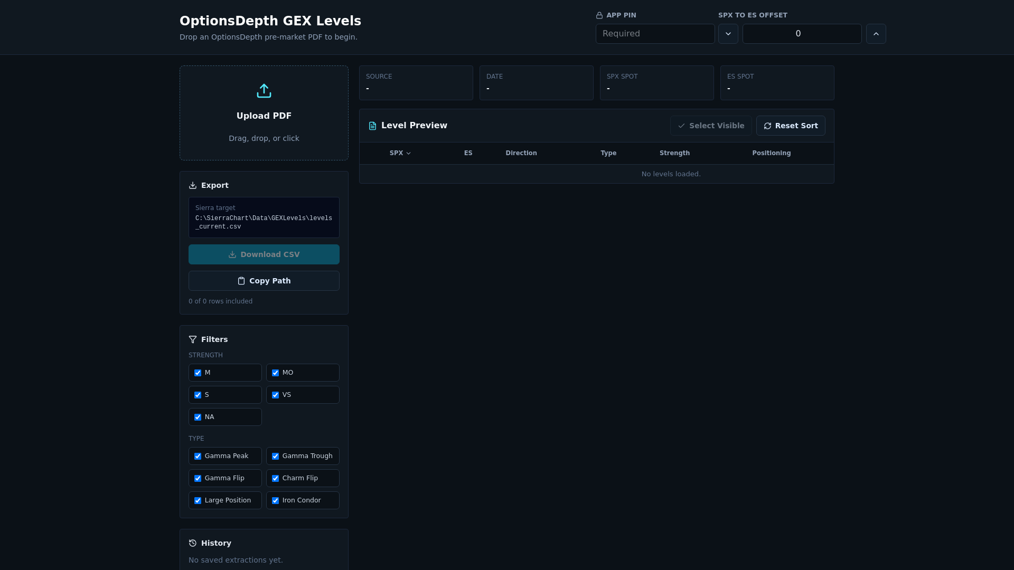Click the download icon in Download CSV
Screen dimensions: 1014x570
[232, 254]
